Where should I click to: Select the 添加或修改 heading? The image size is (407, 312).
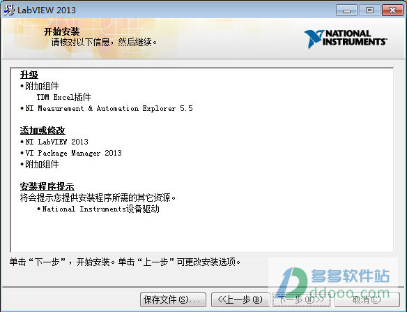(43, 131)
